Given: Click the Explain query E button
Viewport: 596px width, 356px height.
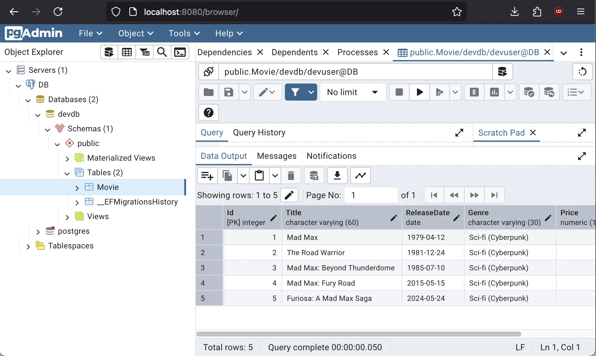Looking at the screenshot, I should click(x=474, y=92).
